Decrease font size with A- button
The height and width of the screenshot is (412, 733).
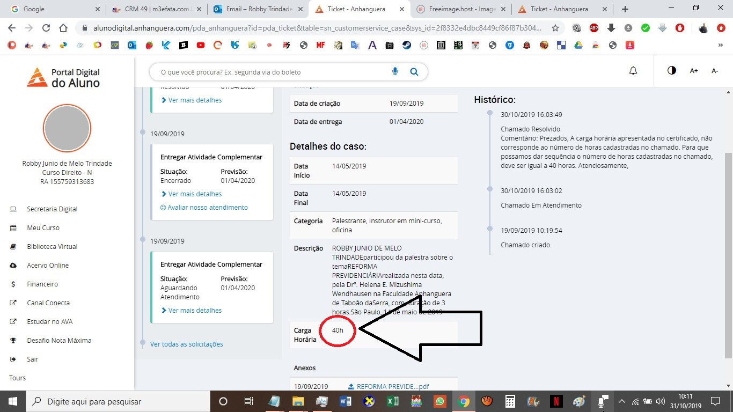point(715,71)
